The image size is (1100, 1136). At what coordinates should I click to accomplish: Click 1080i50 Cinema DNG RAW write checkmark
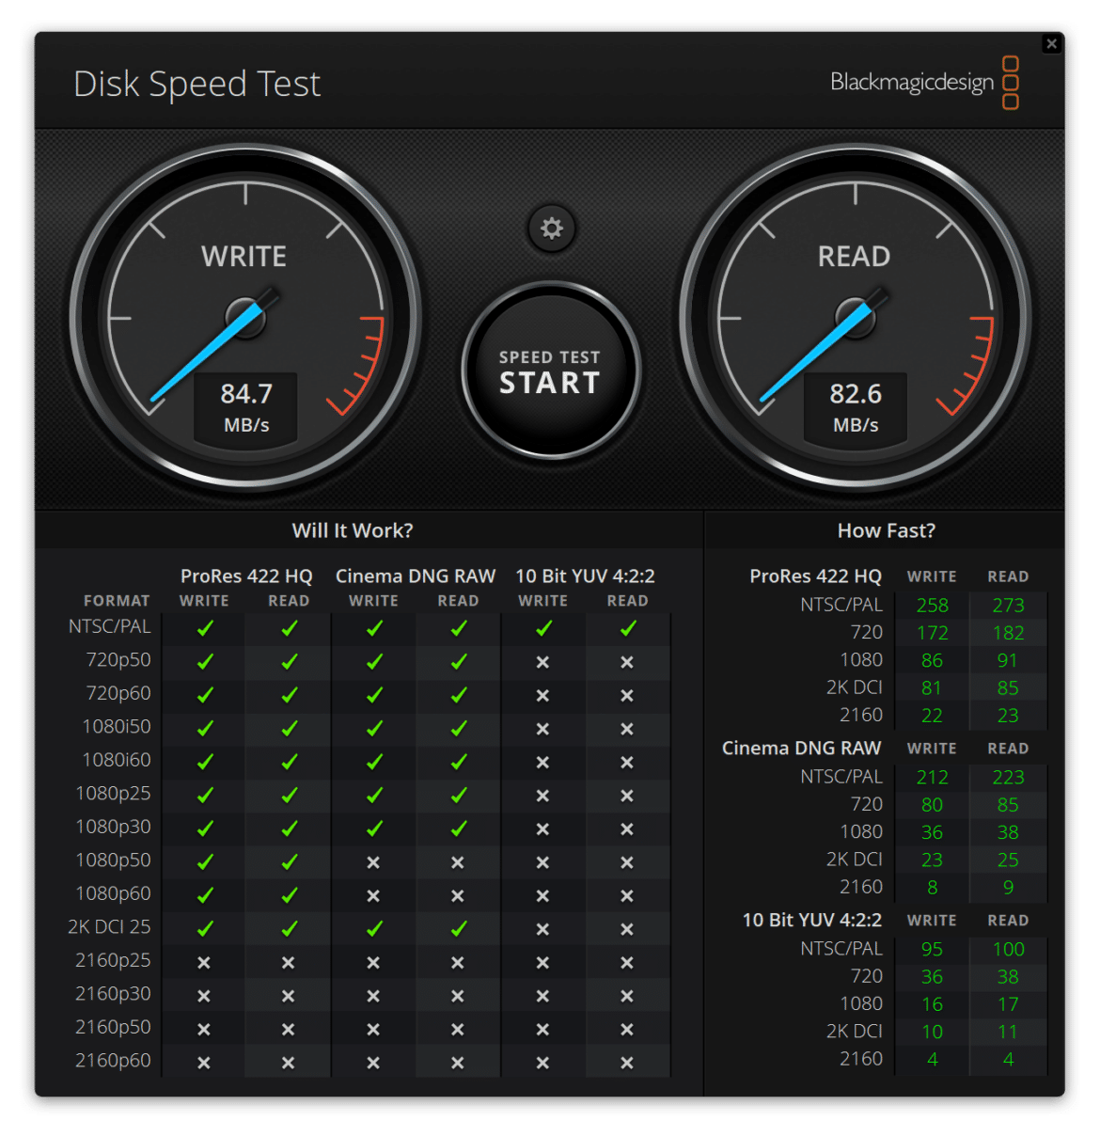tap(374, 728)
